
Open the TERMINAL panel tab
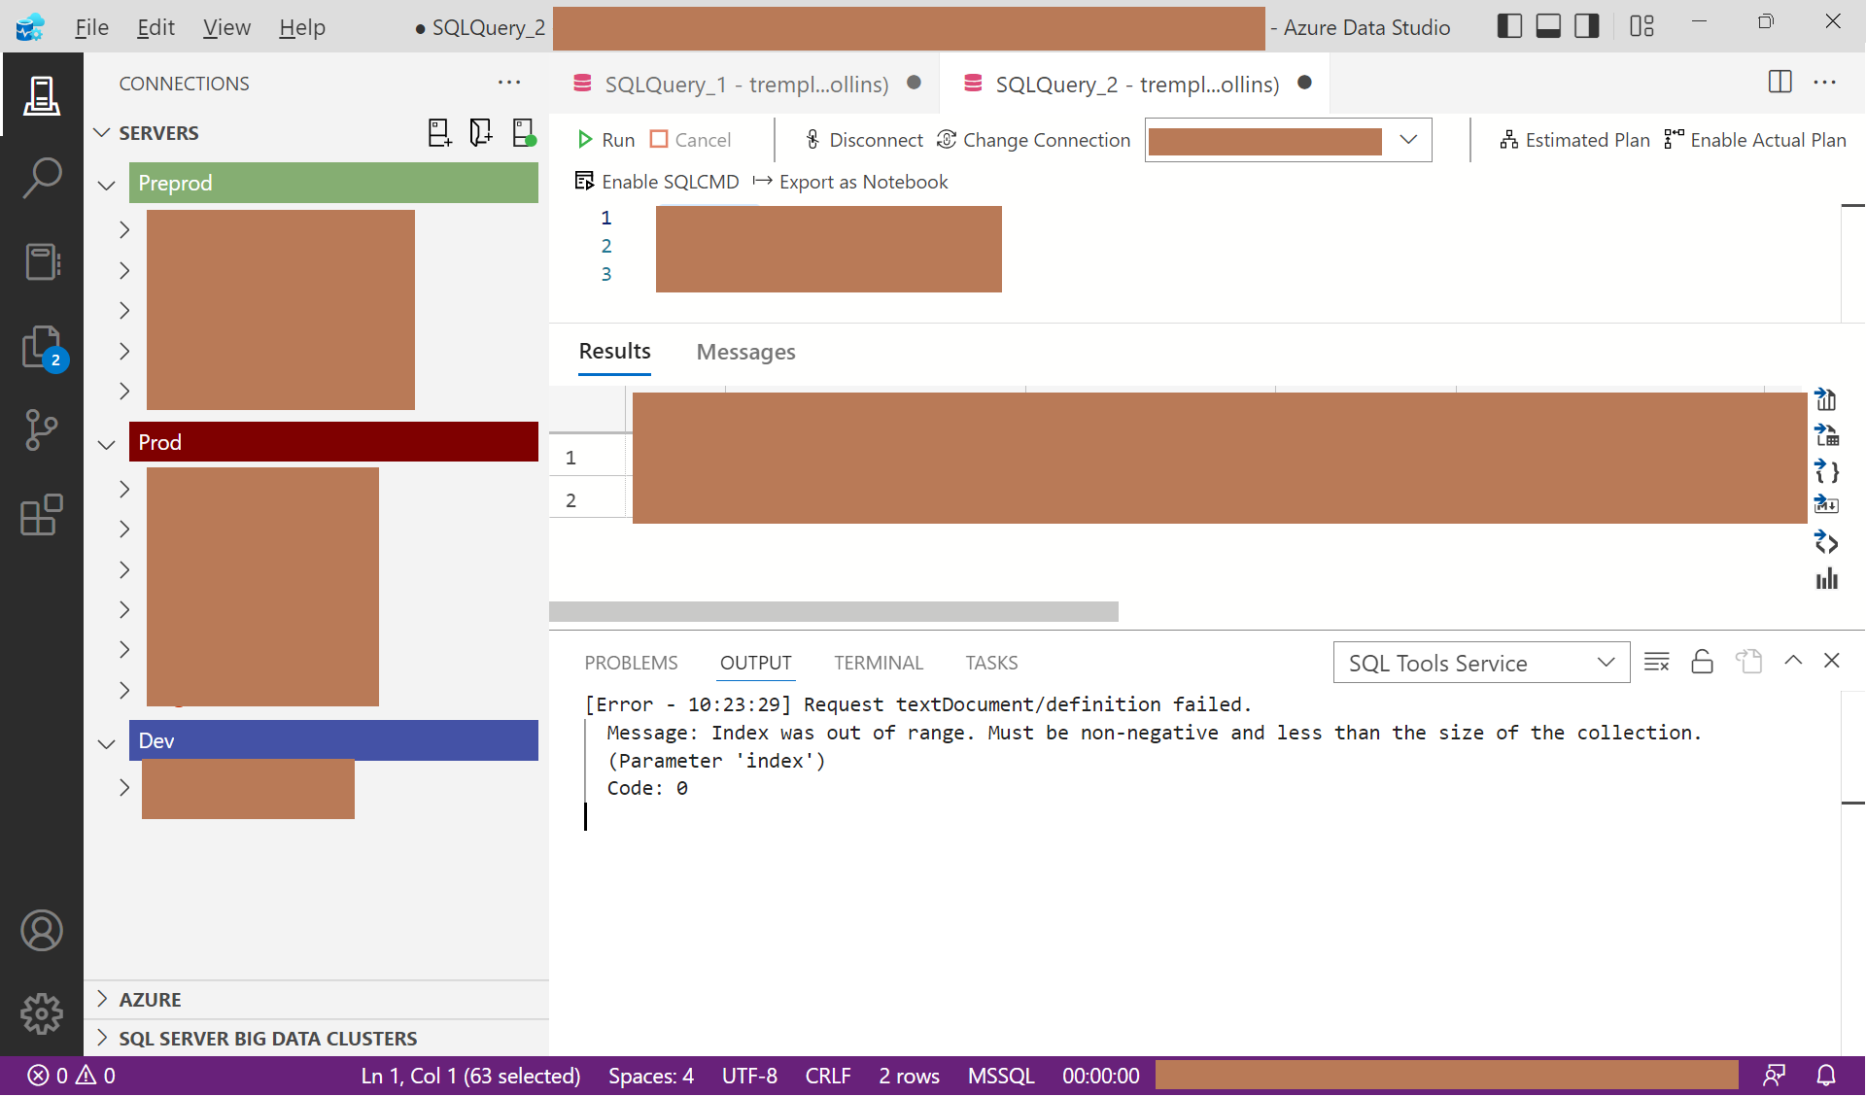(878, 662)
